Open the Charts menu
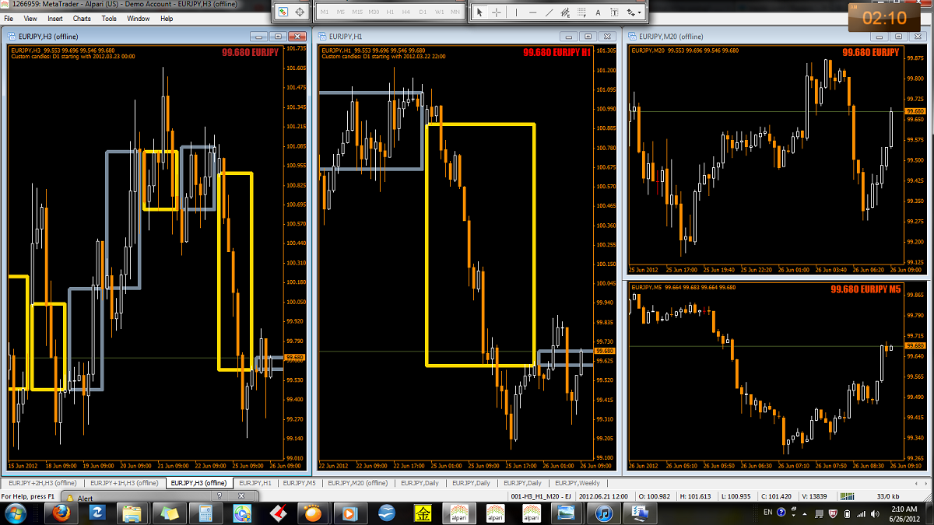Screen dimensions: 934x525 coord(82,18)
